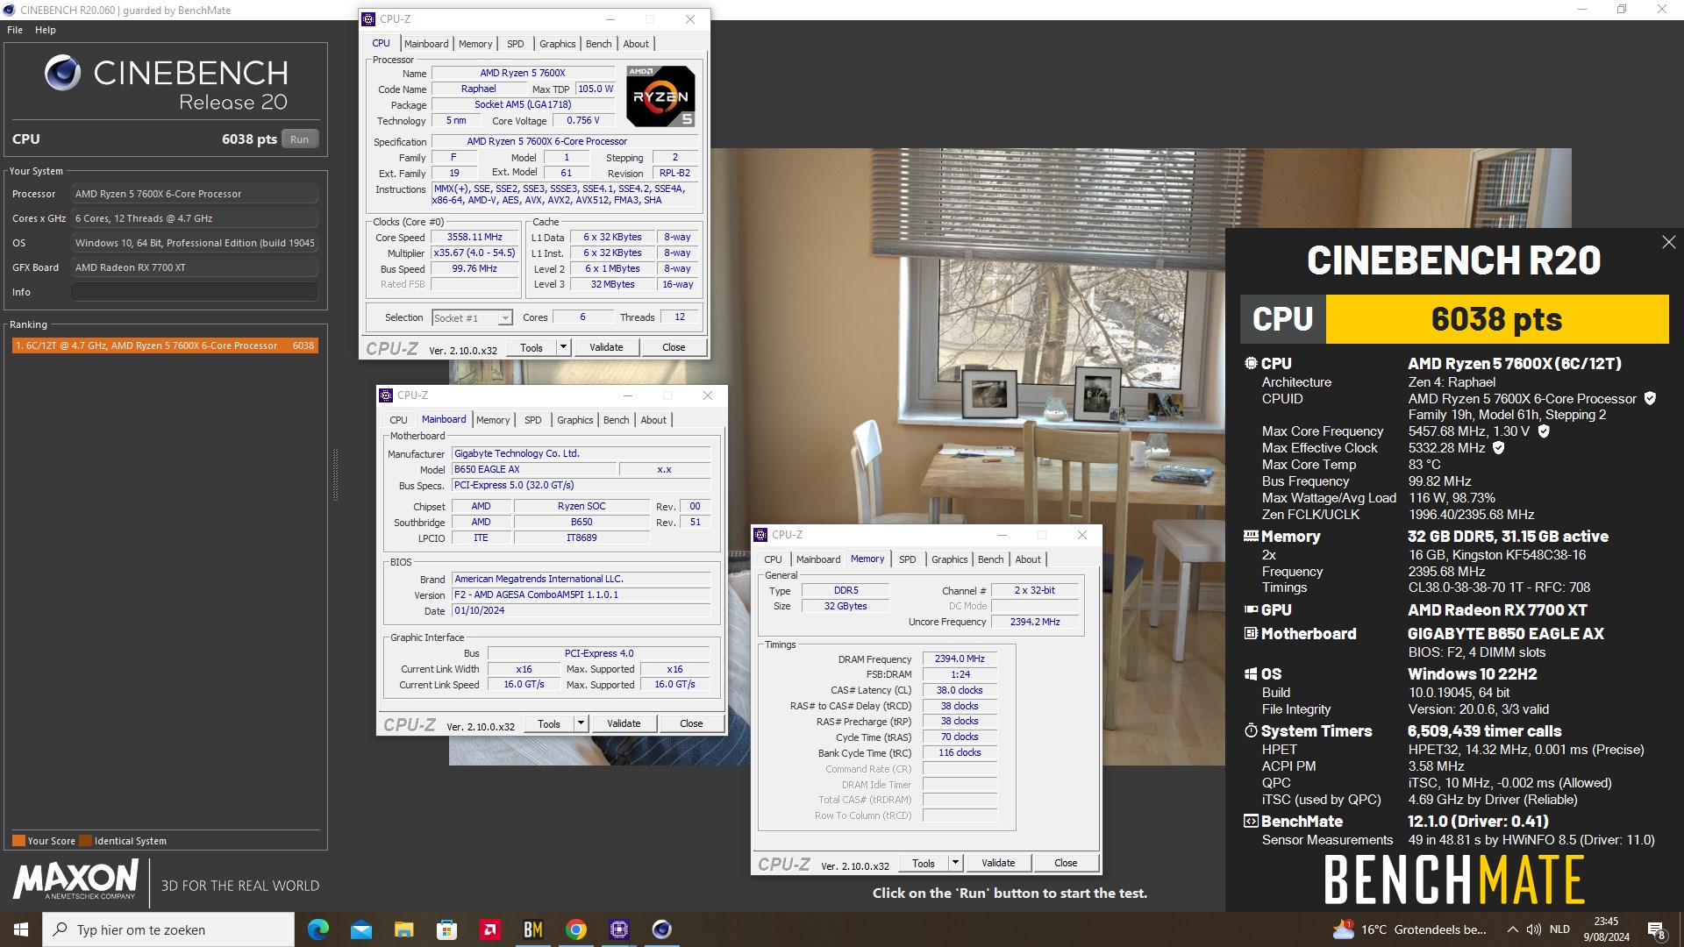Click Tools button in CPU-Z Mainboard window
Viewport: 1684px width, 947px height.
pyautogui.click(x=549, y=723)
